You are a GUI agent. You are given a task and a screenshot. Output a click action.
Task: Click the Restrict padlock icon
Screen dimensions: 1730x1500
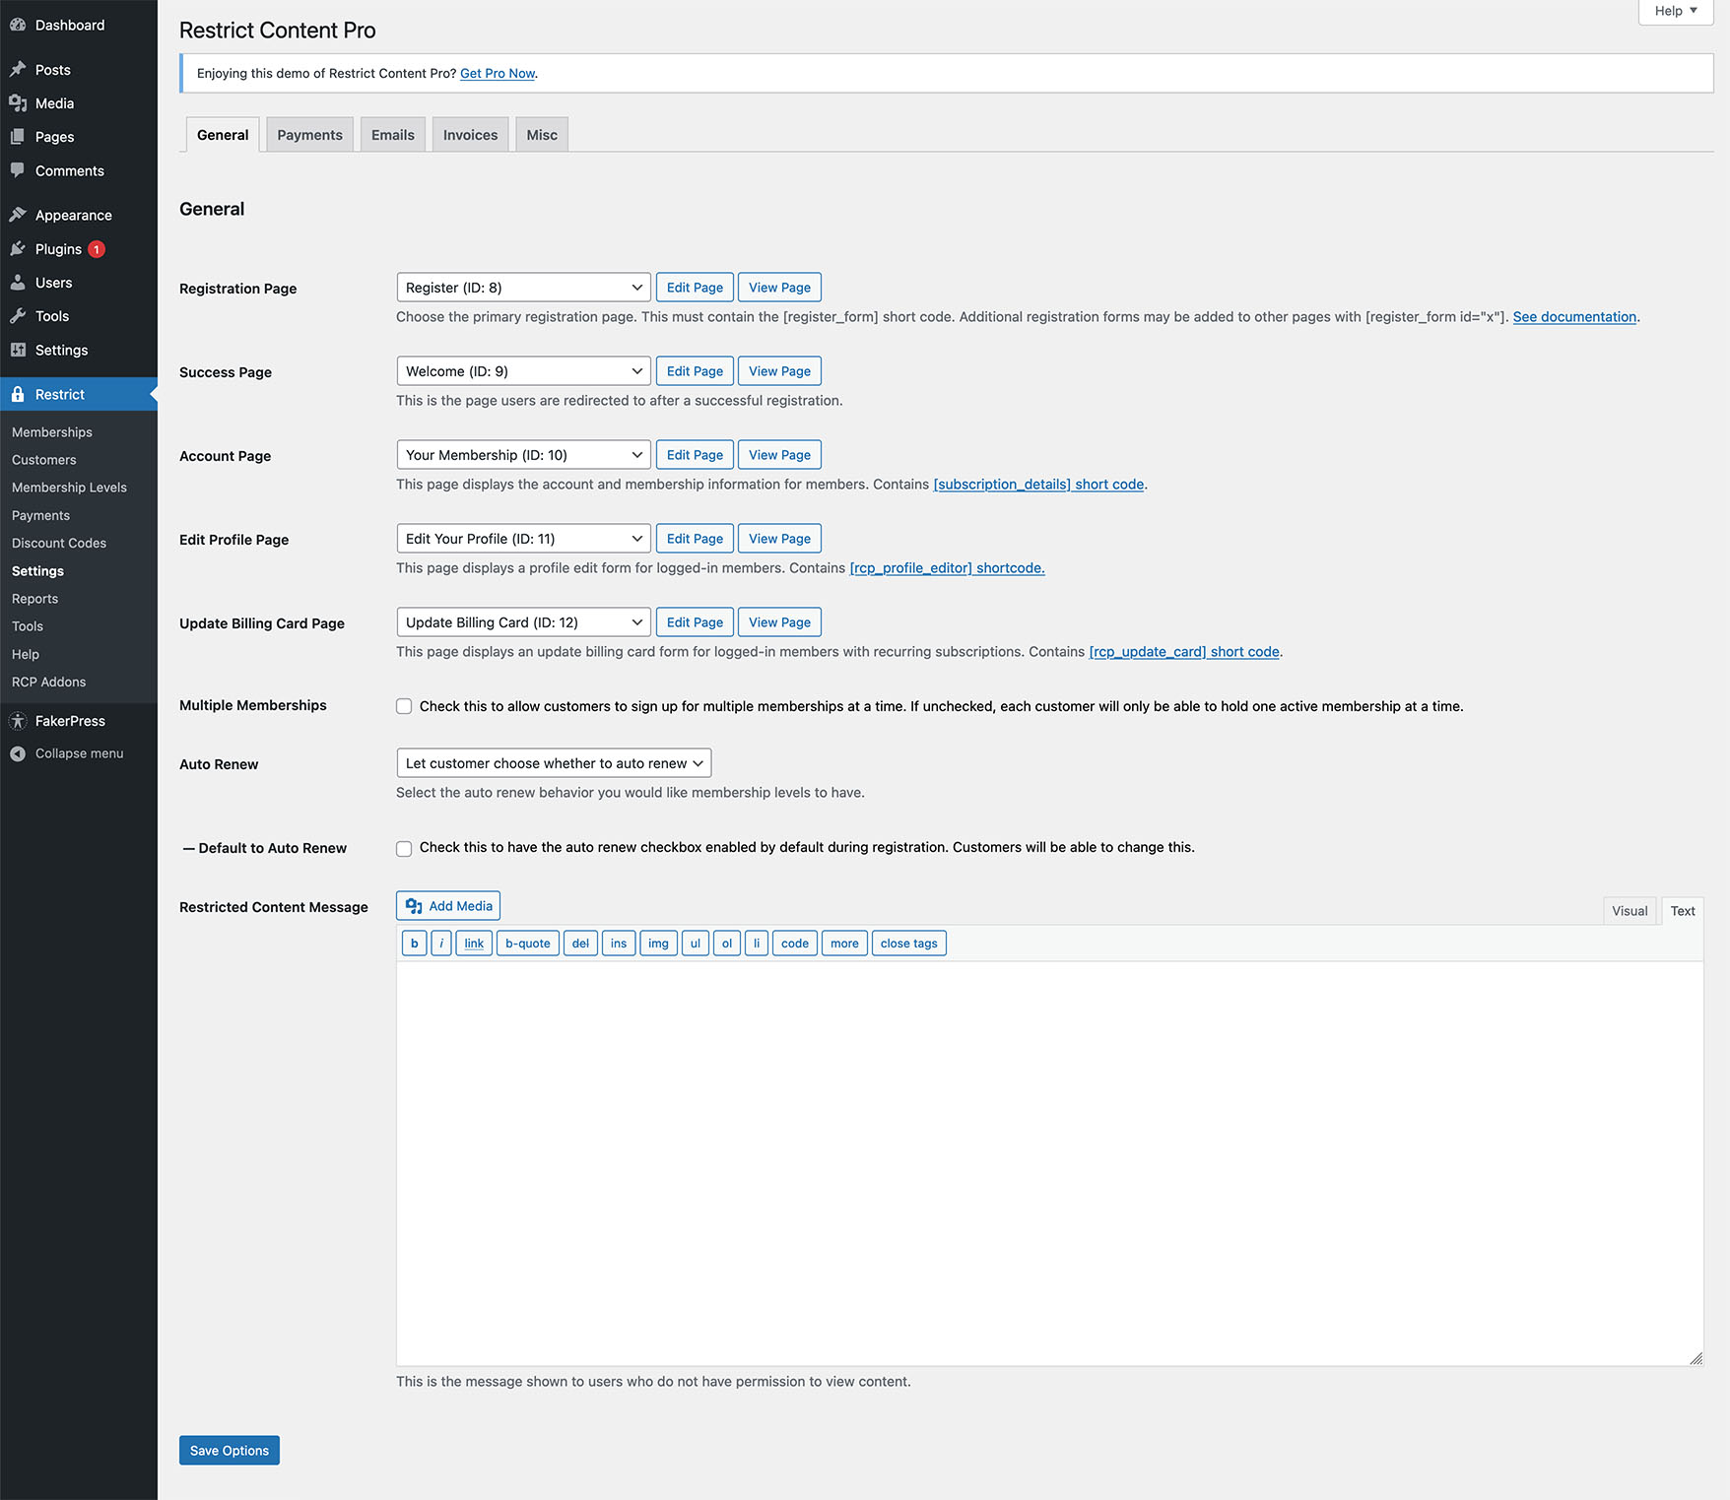point(18,394)
